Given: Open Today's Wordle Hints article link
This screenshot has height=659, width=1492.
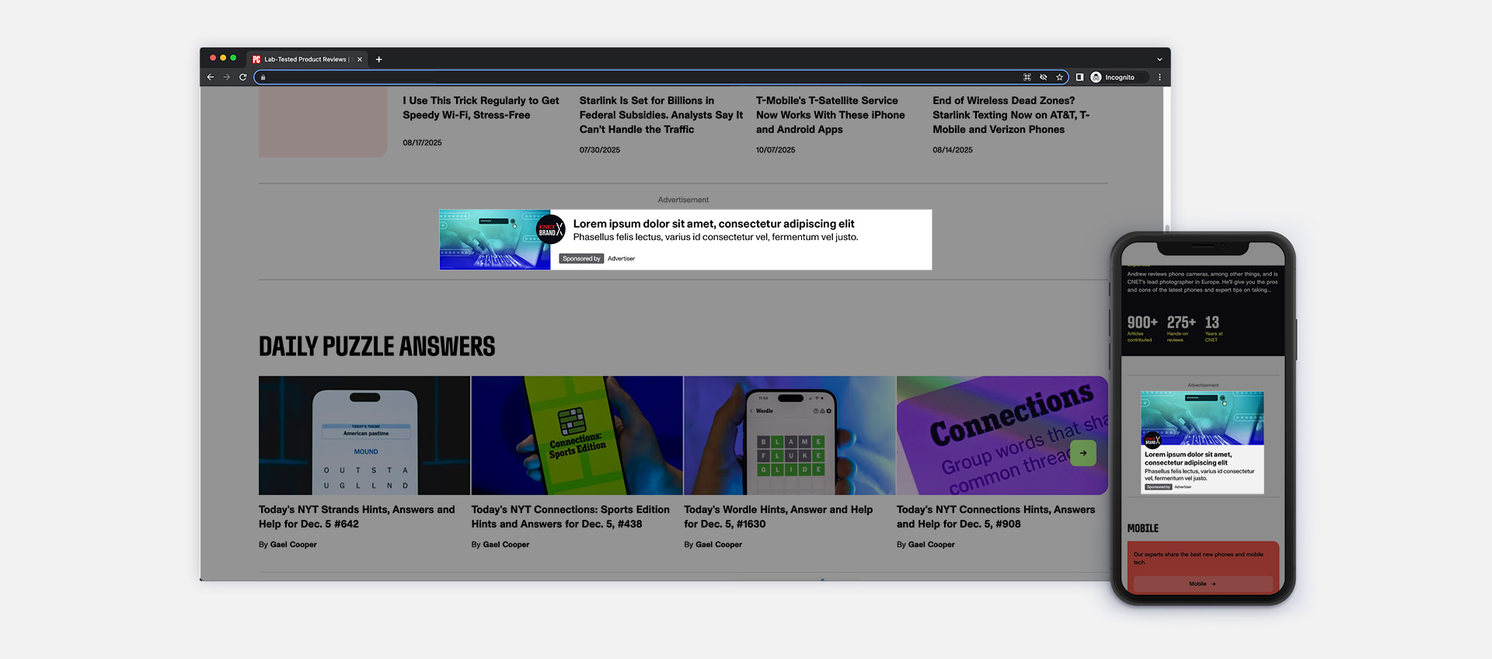Looking at the screenshot, I should pyautogui.click(x=778, y=517).
